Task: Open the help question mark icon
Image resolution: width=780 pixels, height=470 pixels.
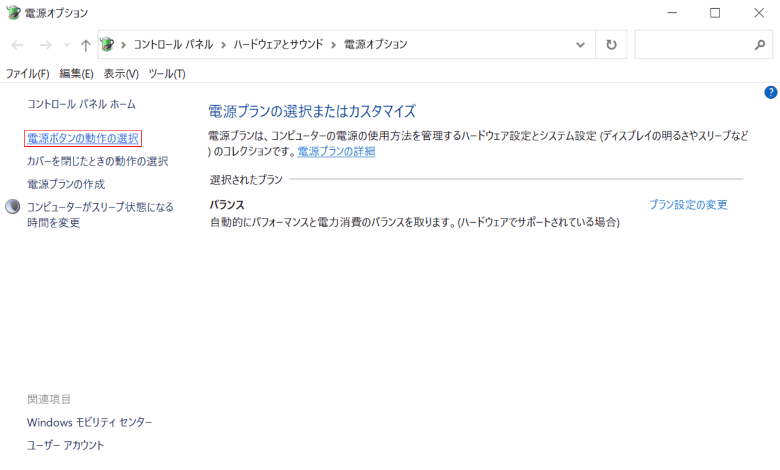Action: tap(771, 92)
